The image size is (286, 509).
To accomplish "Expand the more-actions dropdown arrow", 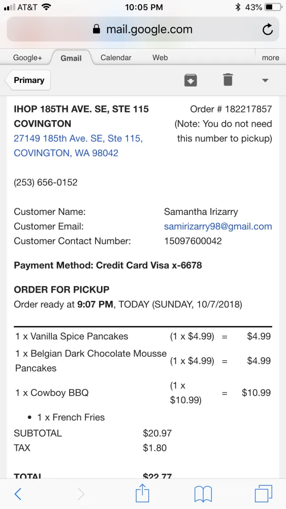I will [x=265, y=80].
